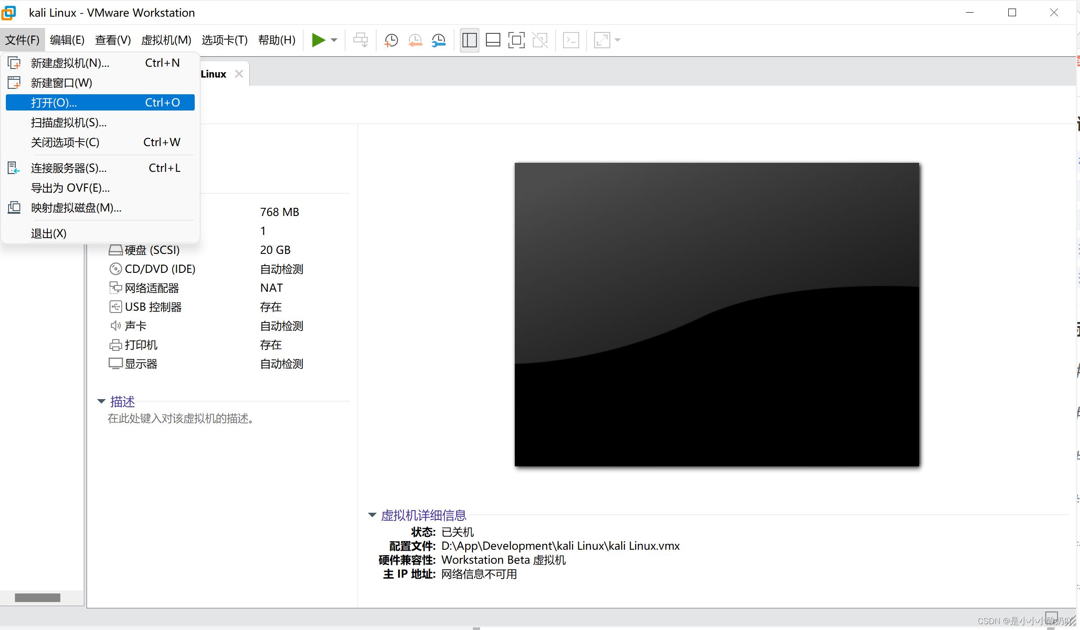Viewport: 1080px width, 630px height.
Task: Maximize the VMware Workstation window
Action: coord(1012,13)
